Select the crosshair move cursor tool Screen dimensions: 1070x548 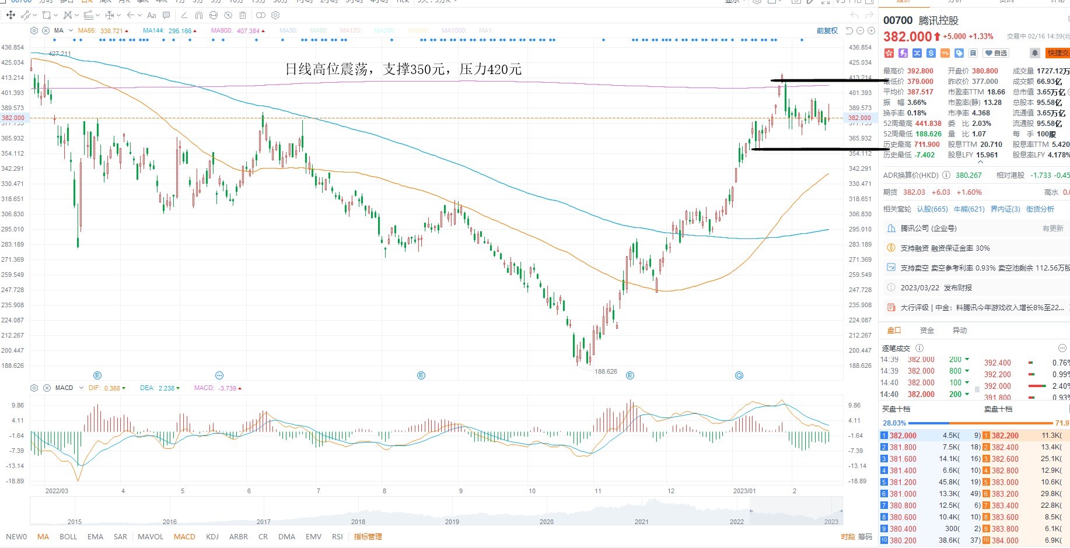(x=11, y=15)
